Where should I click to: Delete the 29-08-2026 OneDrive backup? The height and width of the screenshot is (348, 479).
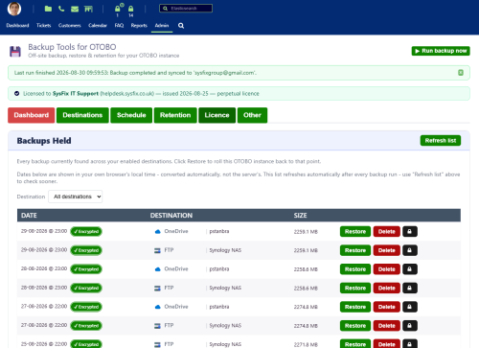pyautogui.click(x=387, y=231)
